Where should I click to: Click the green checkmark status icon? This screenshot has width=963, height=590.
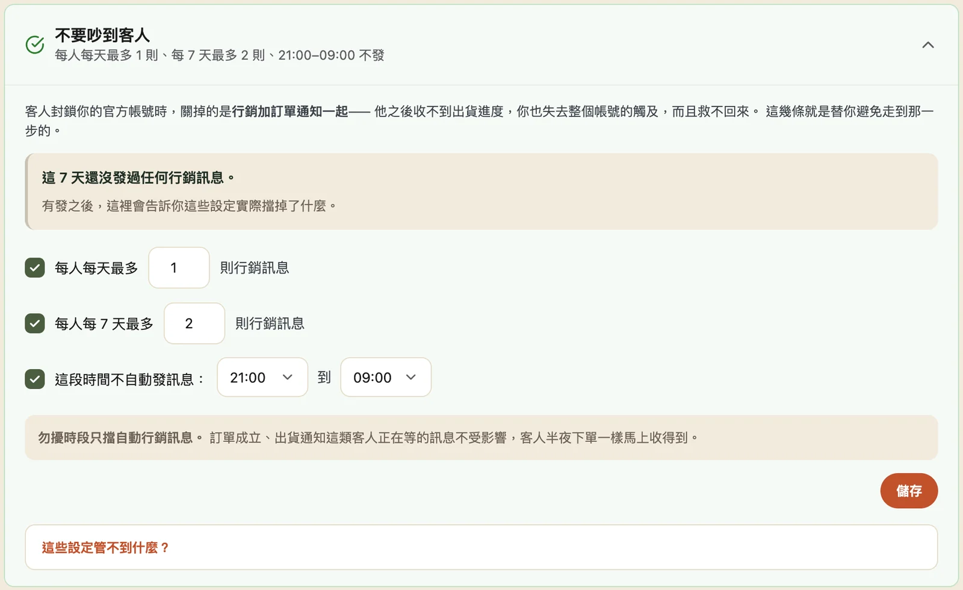pyautogui.click(x=35, y=45)
